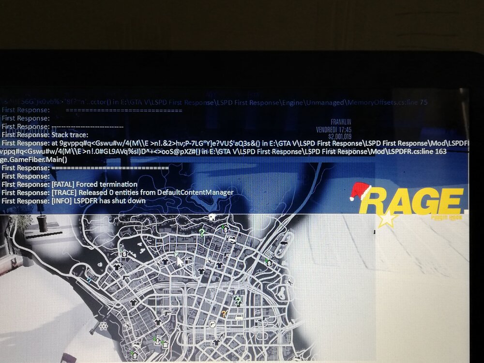
Task: Select the dollar property icon near the racetrack
Action: point(269,263)
